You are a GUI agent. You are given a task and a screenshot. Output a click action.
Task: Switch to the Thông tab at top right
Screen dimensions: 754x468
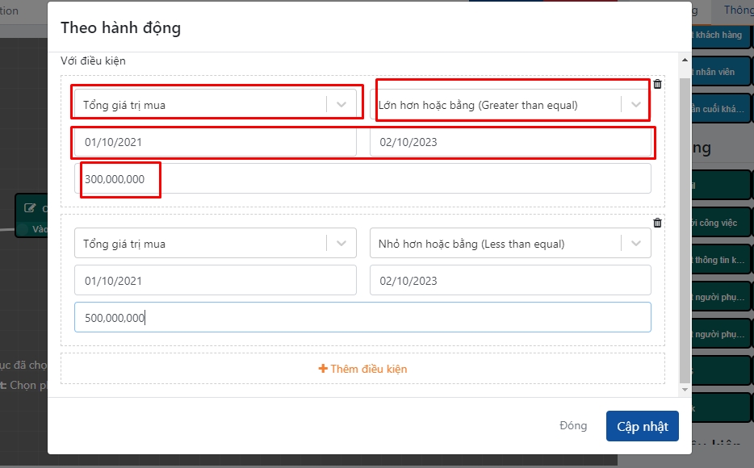tap(737, 10)
